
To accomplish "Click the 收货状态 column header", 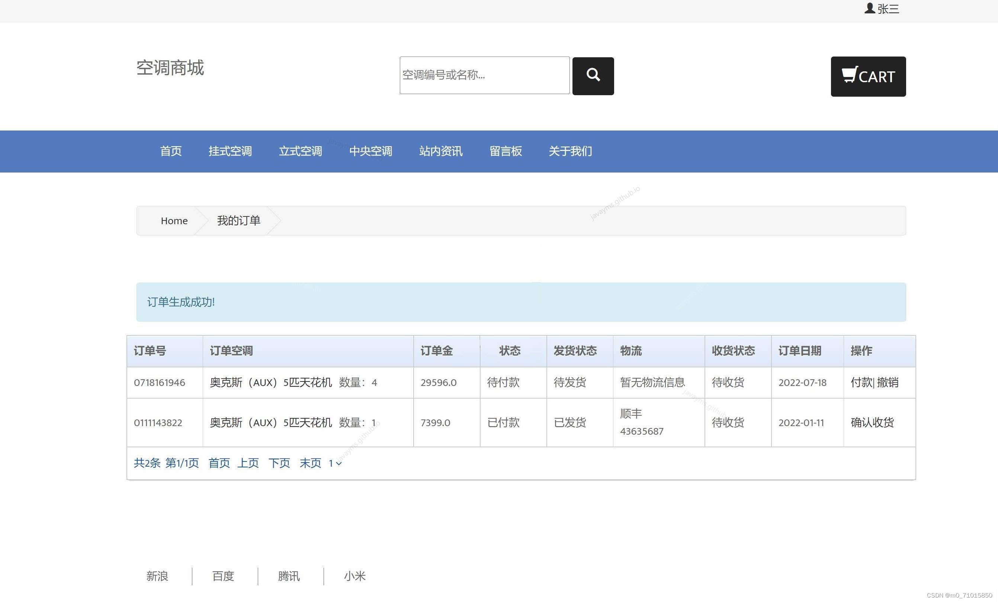I will (738, 351).
